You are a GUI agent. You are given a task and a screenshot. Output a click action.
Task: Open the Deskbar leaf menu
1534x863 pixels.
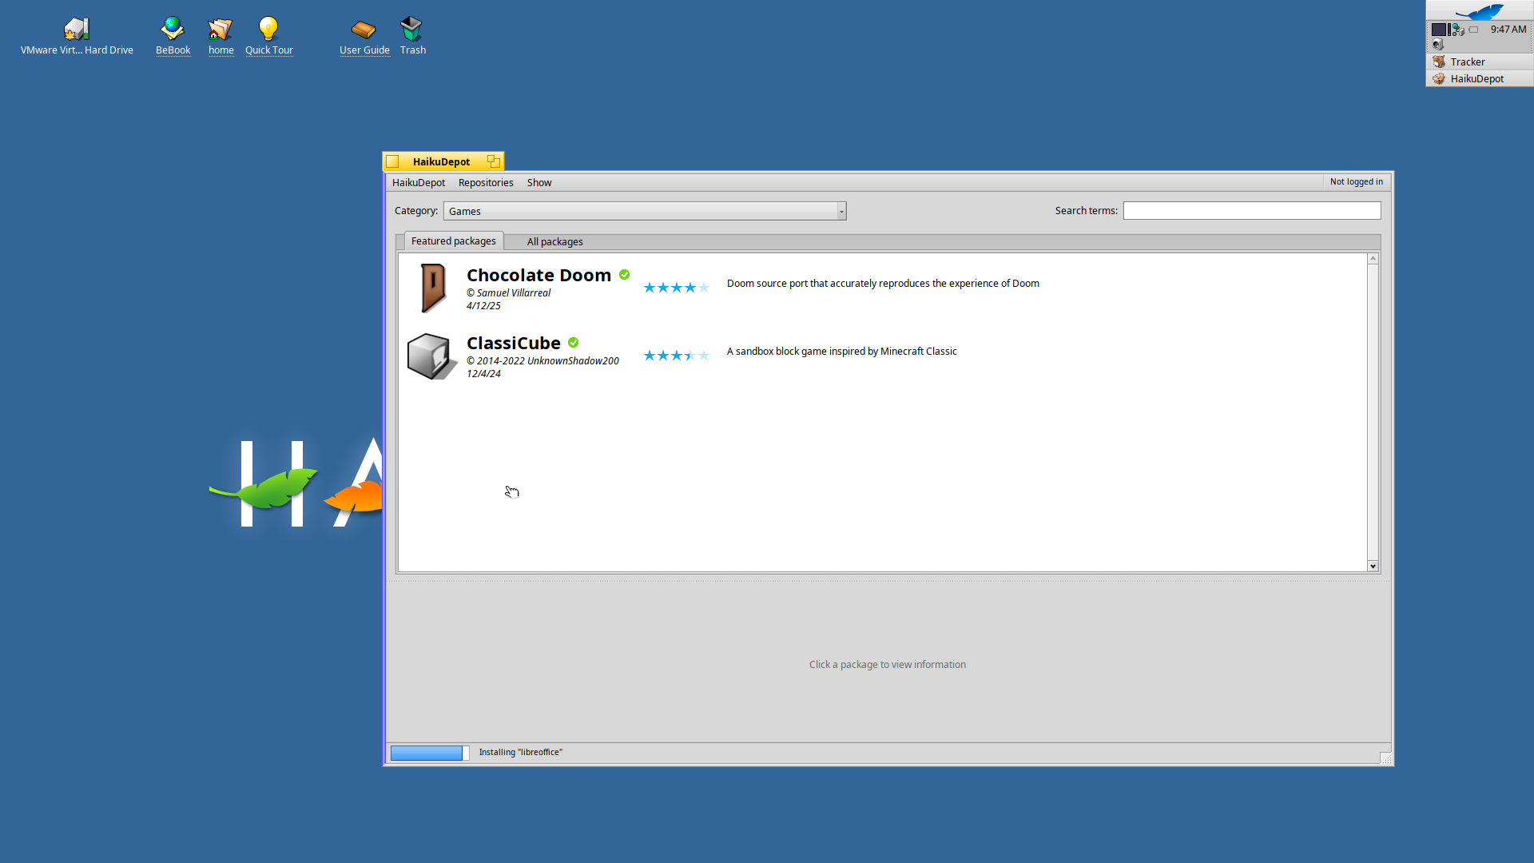[x=1480, y=10]
